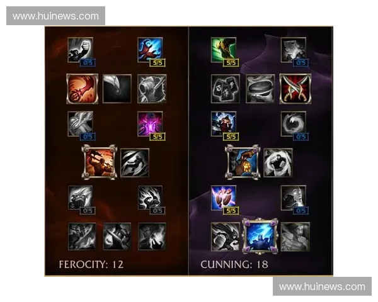The height and width of the screenshot is (302, 378).
Task: Select the grey Oppressor mastery beside Bounty Hunter
Action: [135, 163]
